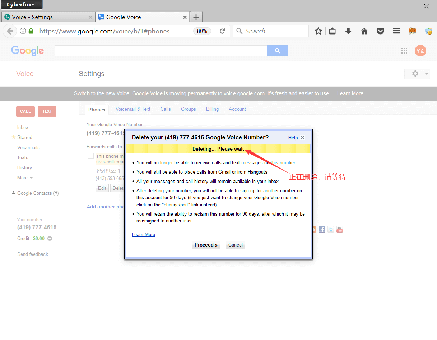Open the Google account avatar

tap(420, 51)
